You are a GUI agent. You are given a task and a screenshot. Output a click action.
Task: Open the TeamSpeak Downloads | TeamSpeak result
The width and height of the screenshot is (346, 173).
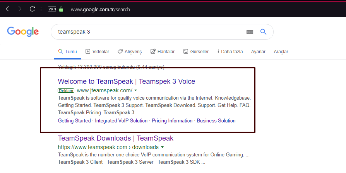pyautogui.click(x=116, y=138)
